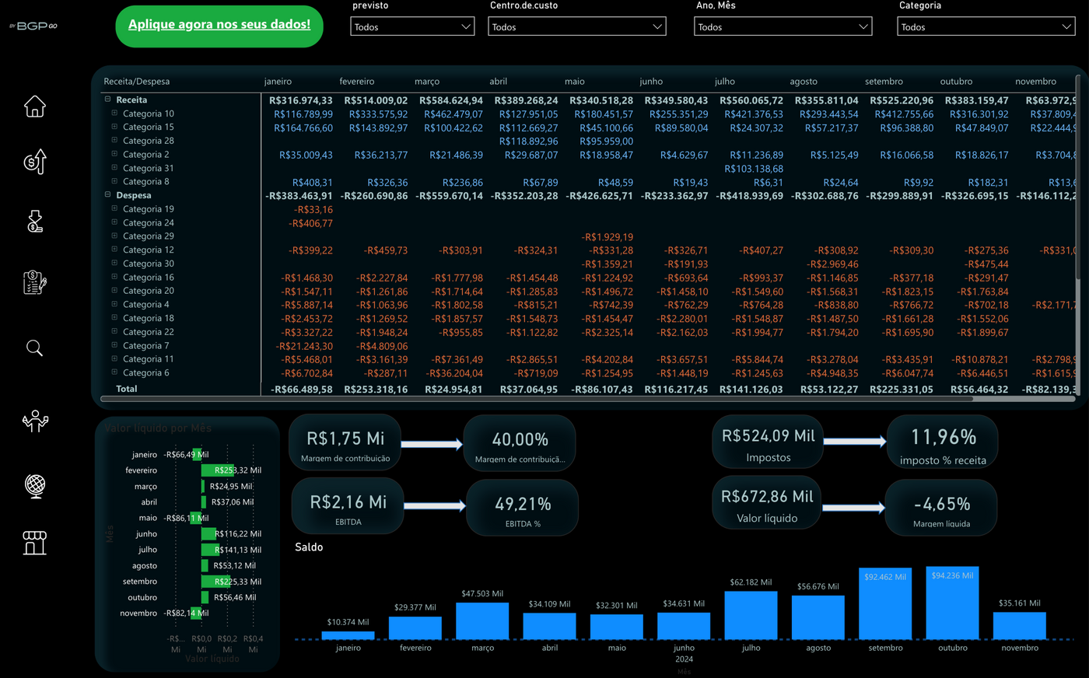Collapse the Receita row group
Screen dimensions: 1089x678
point(108,100)
